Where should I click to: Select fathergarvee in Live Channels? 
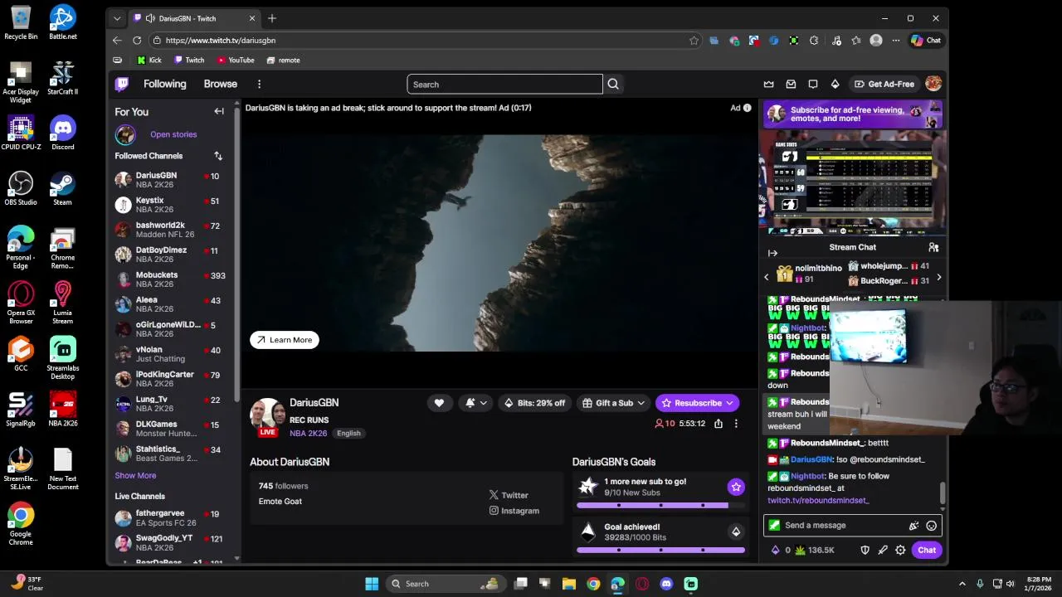(170, 518)
